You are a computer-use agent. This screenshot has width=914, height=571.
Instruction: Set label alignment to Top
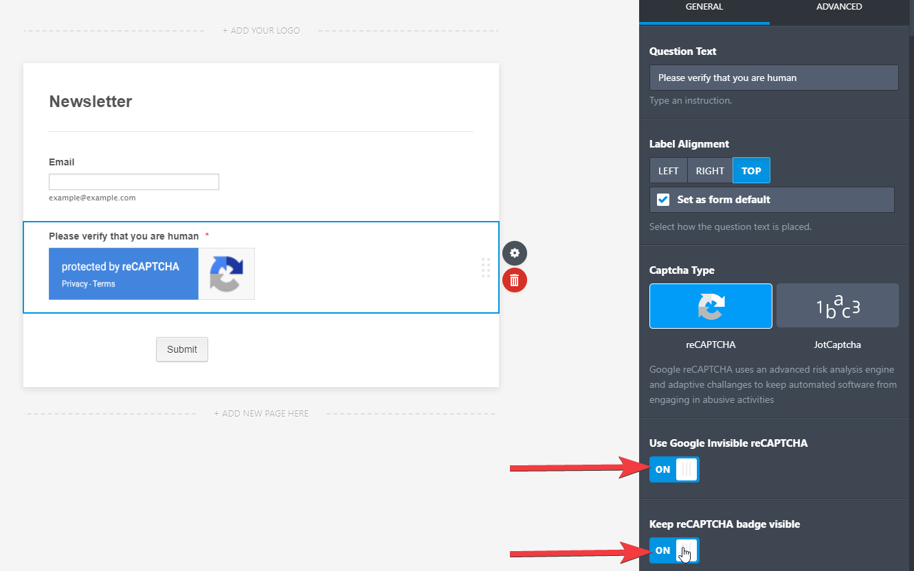point(751,171)
